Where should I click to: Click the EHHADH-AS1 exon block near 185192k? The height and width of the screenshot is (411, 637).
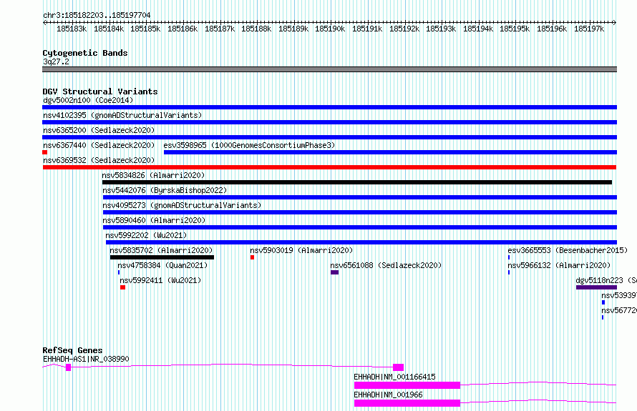399,367
